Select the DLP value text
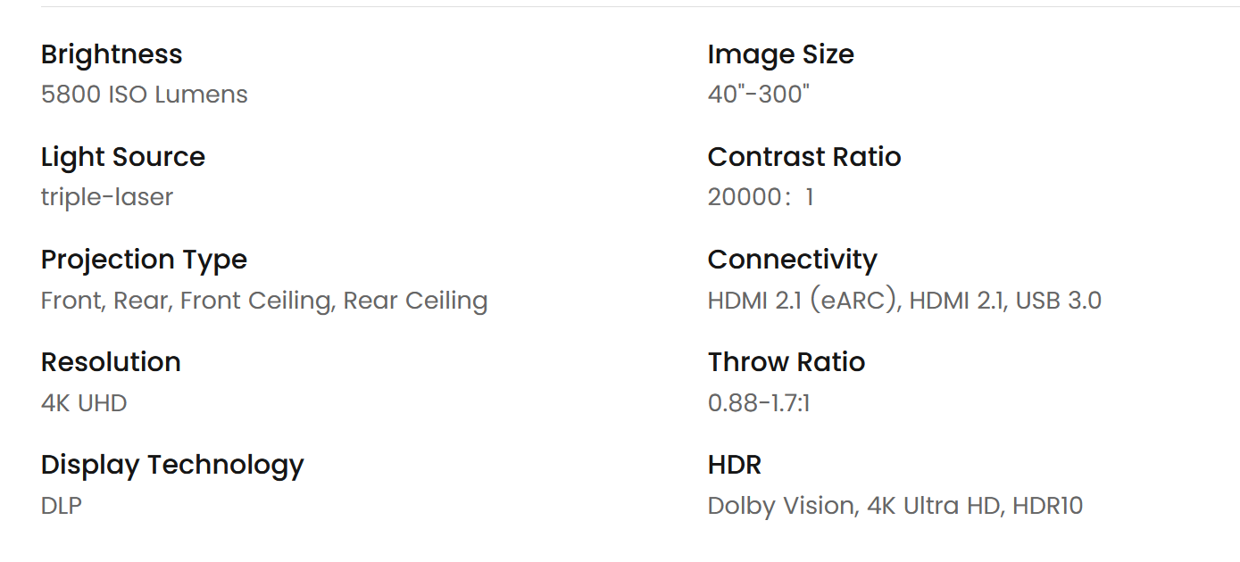Screen dimensions: 1240x562 point(62,506)
